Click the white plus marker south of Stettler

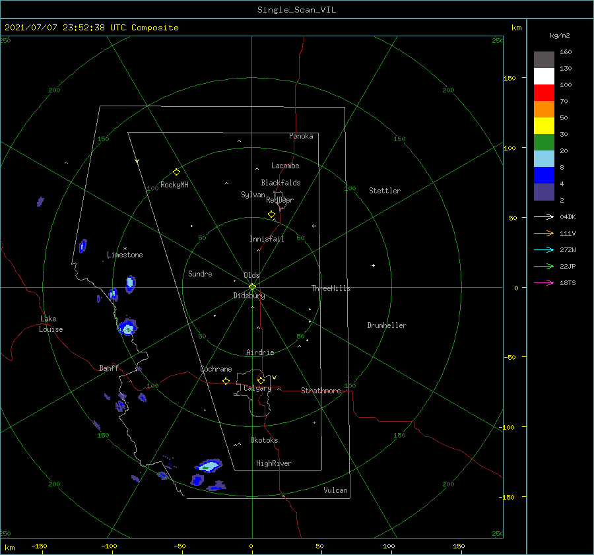click(373, 265)
